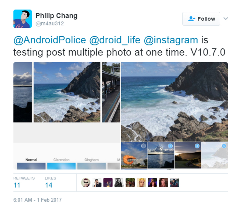Expand the tweet options chevron menu

point(226,19)
